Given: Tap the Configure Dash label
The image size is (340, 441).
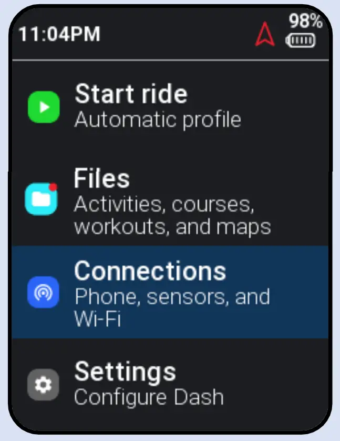Looking at the screenshot, I should (149, 397).
